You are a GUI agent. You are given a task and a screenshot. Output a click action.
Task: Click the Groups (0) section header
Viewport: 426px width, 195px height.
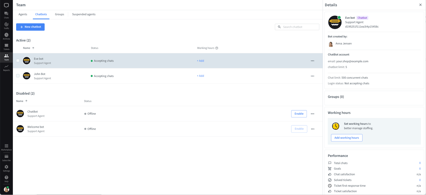[336, 97]
